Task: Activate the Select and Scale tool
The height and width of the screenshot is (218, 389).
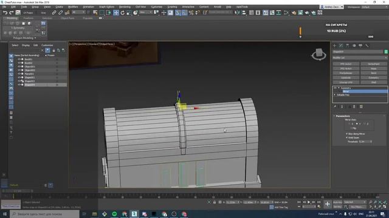Action: point(129,12)
